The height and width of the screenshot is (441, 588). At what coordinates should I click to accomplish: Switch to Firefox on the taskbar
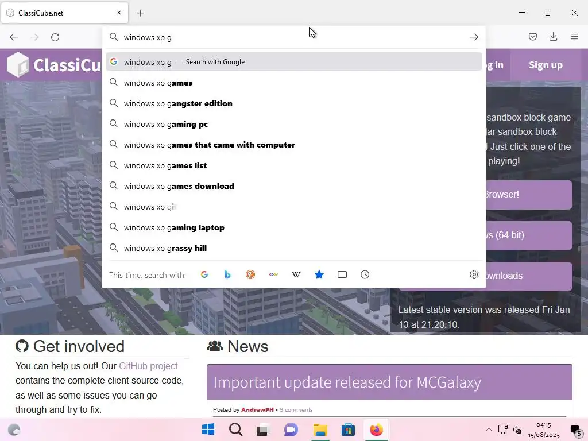click(x=376, y=430)
